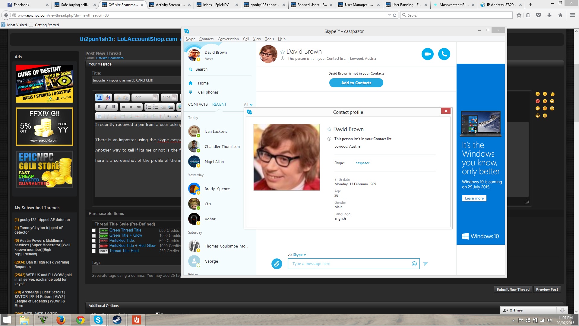The height and width of the screenshot is (326, 579).
Task: Switch to the CONTACTS tab in Skype
Action: click(198, 104)
